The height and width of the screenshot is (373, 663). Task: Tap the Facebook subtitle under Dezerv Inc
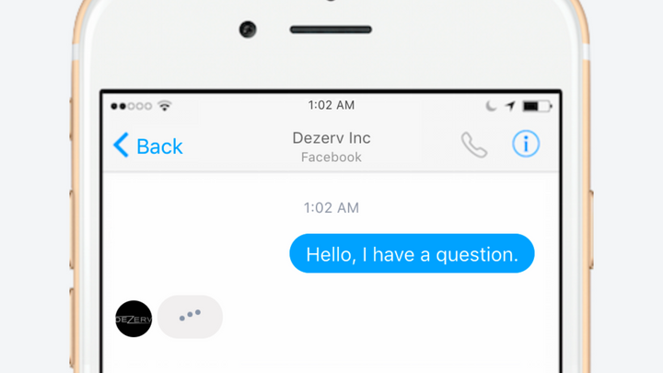coord(331,157)
